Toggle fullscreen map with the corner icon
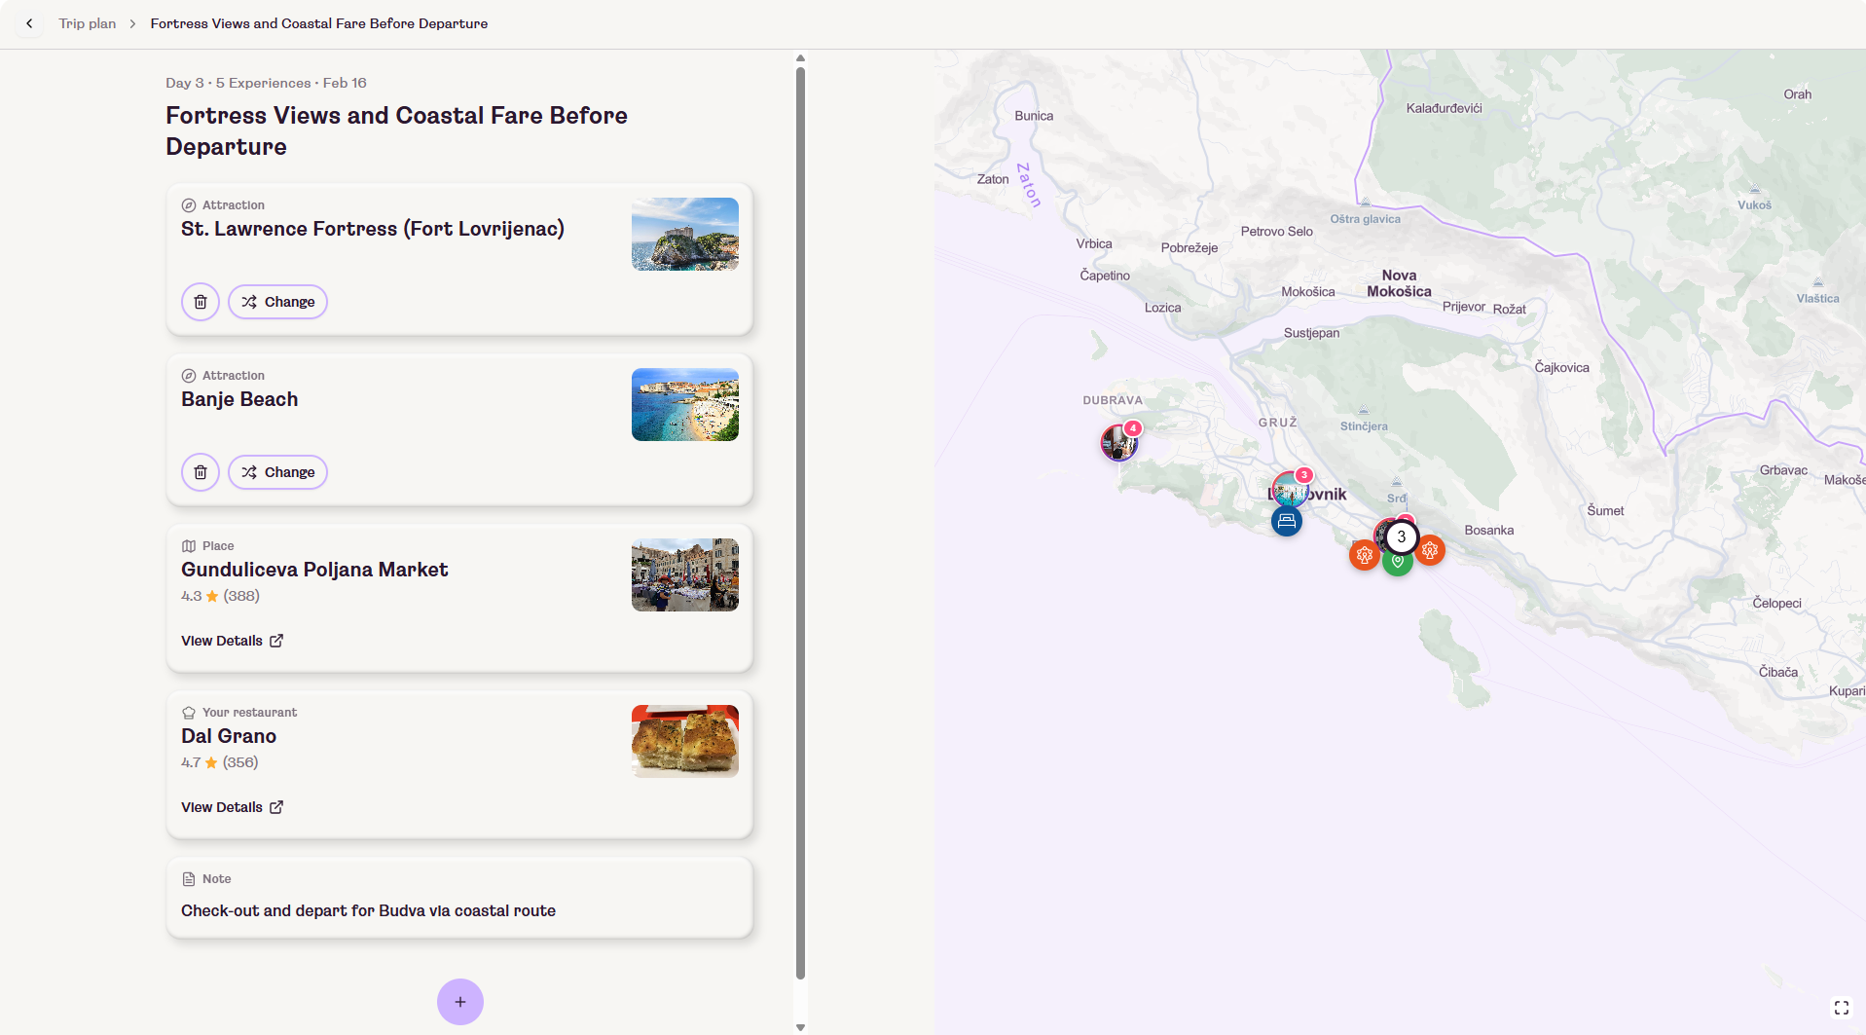Image resolution: width=1866 pixels, height=1035 pixels. click(1841, 1008)
